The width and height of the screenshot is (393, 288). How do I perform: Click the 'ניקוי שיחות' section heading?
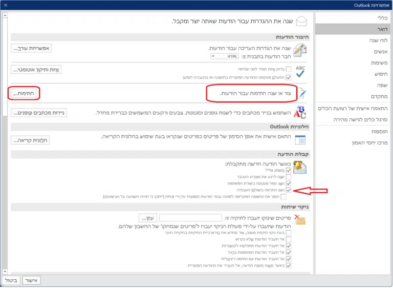(x=295, y=207)
